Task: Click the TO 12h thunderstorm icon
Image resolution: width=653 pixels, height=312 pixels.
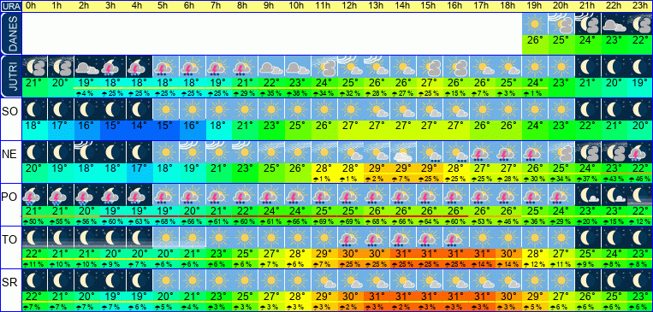Action: [x=350, y=237]
